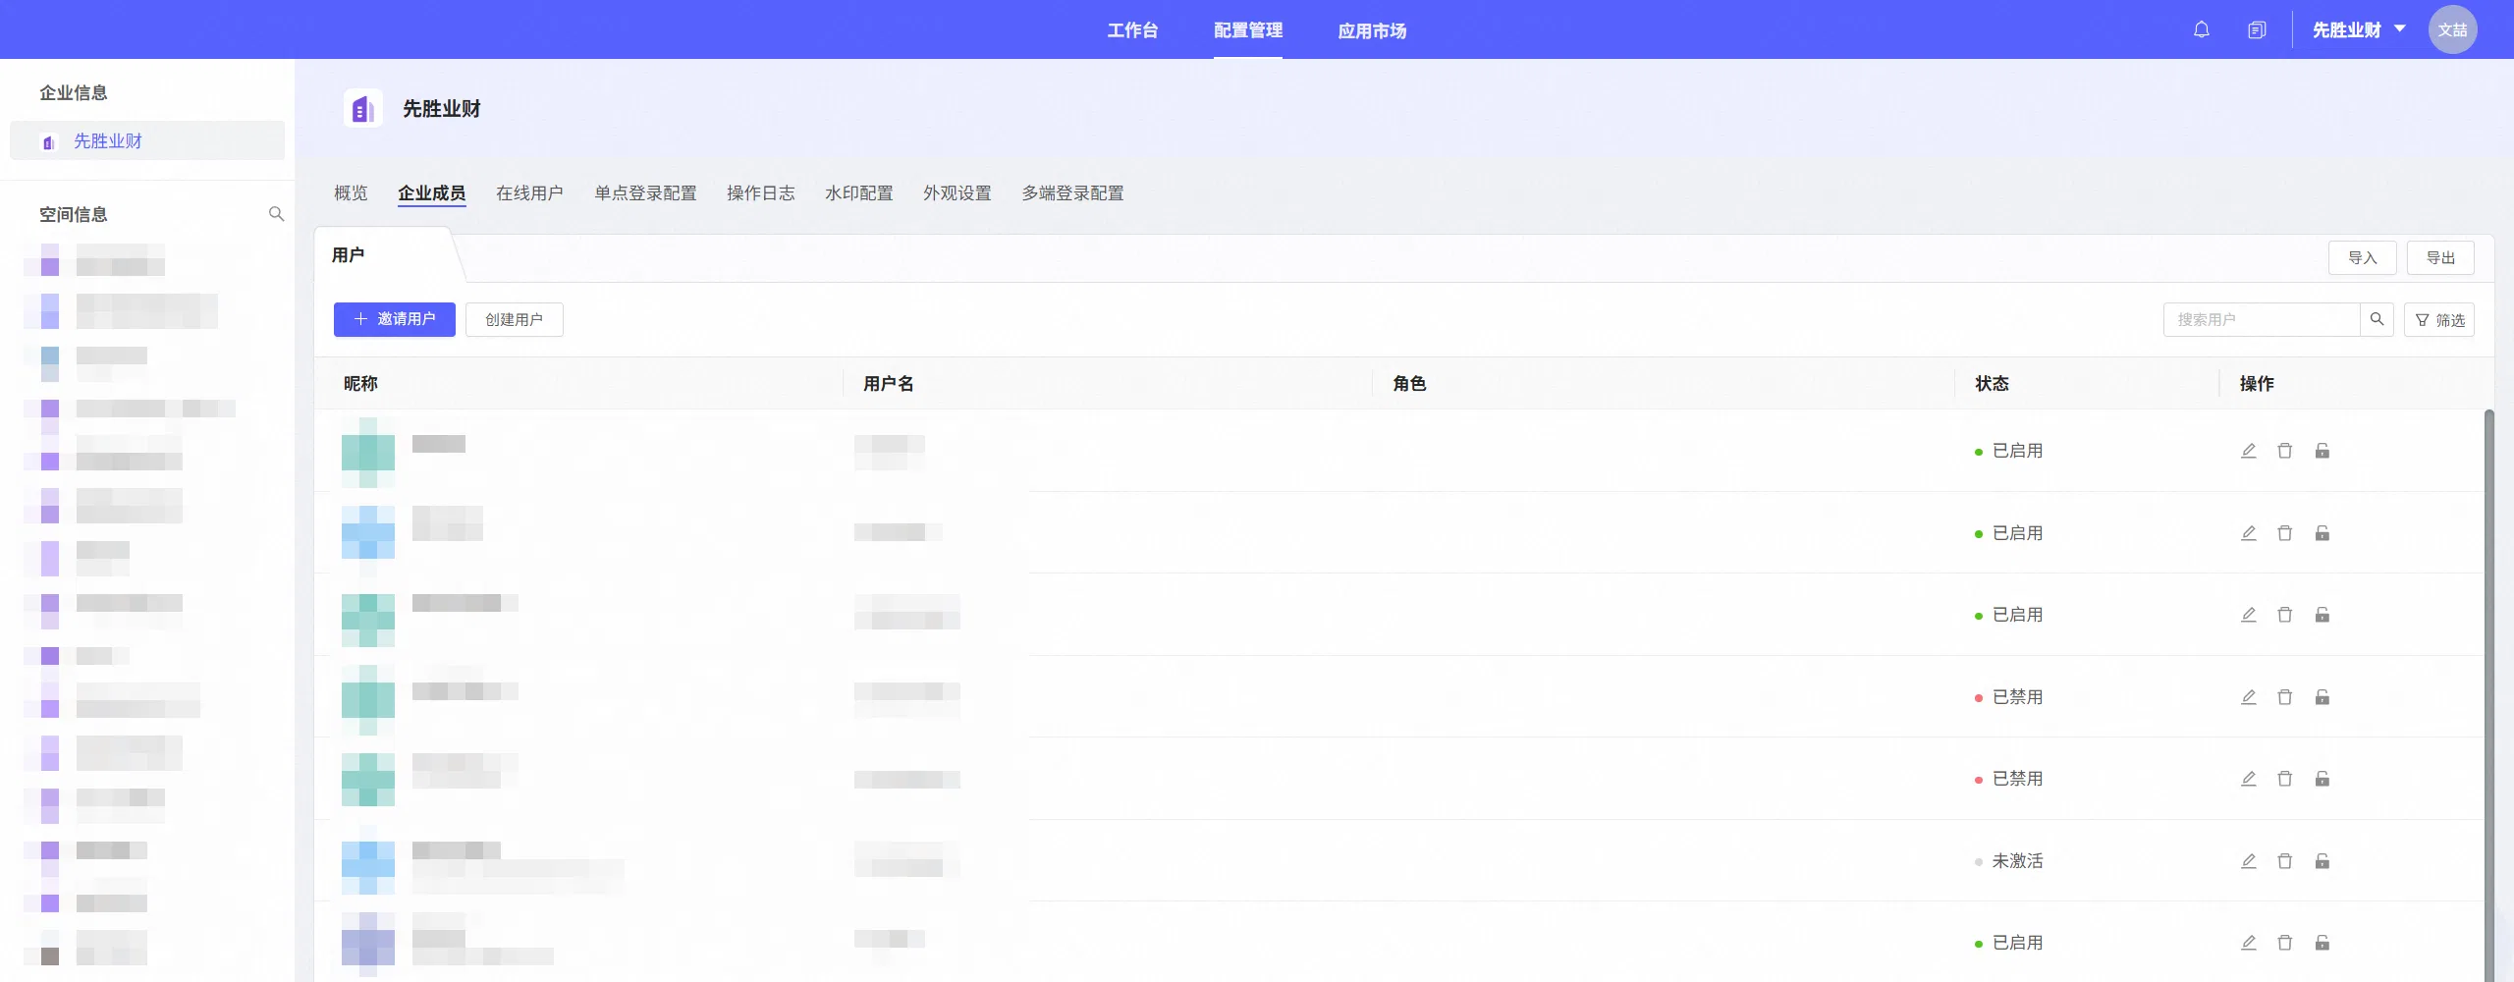Click lock icon of second 已禁用 user
Image resolution: width=2514 pixels, height=982 pixels.
(x=2323, y=779)
